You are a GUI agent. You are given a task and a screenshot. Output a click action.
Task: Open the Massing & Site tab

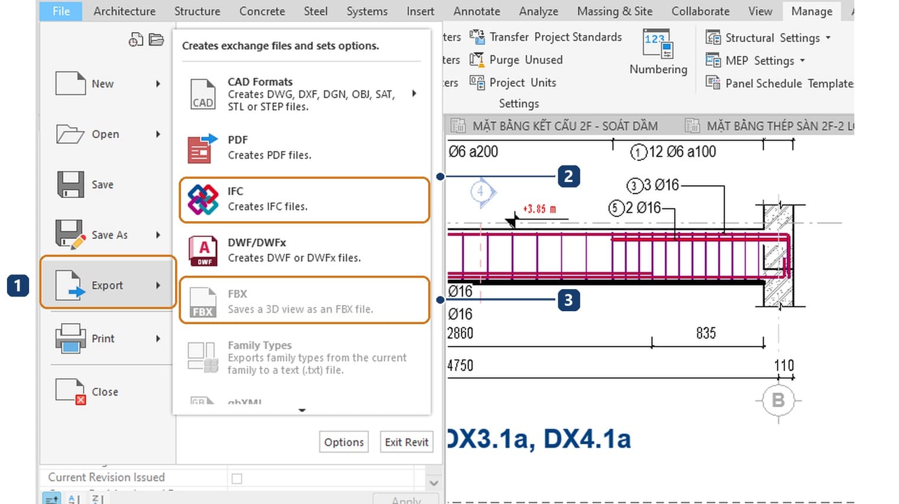tap(615, 11)
